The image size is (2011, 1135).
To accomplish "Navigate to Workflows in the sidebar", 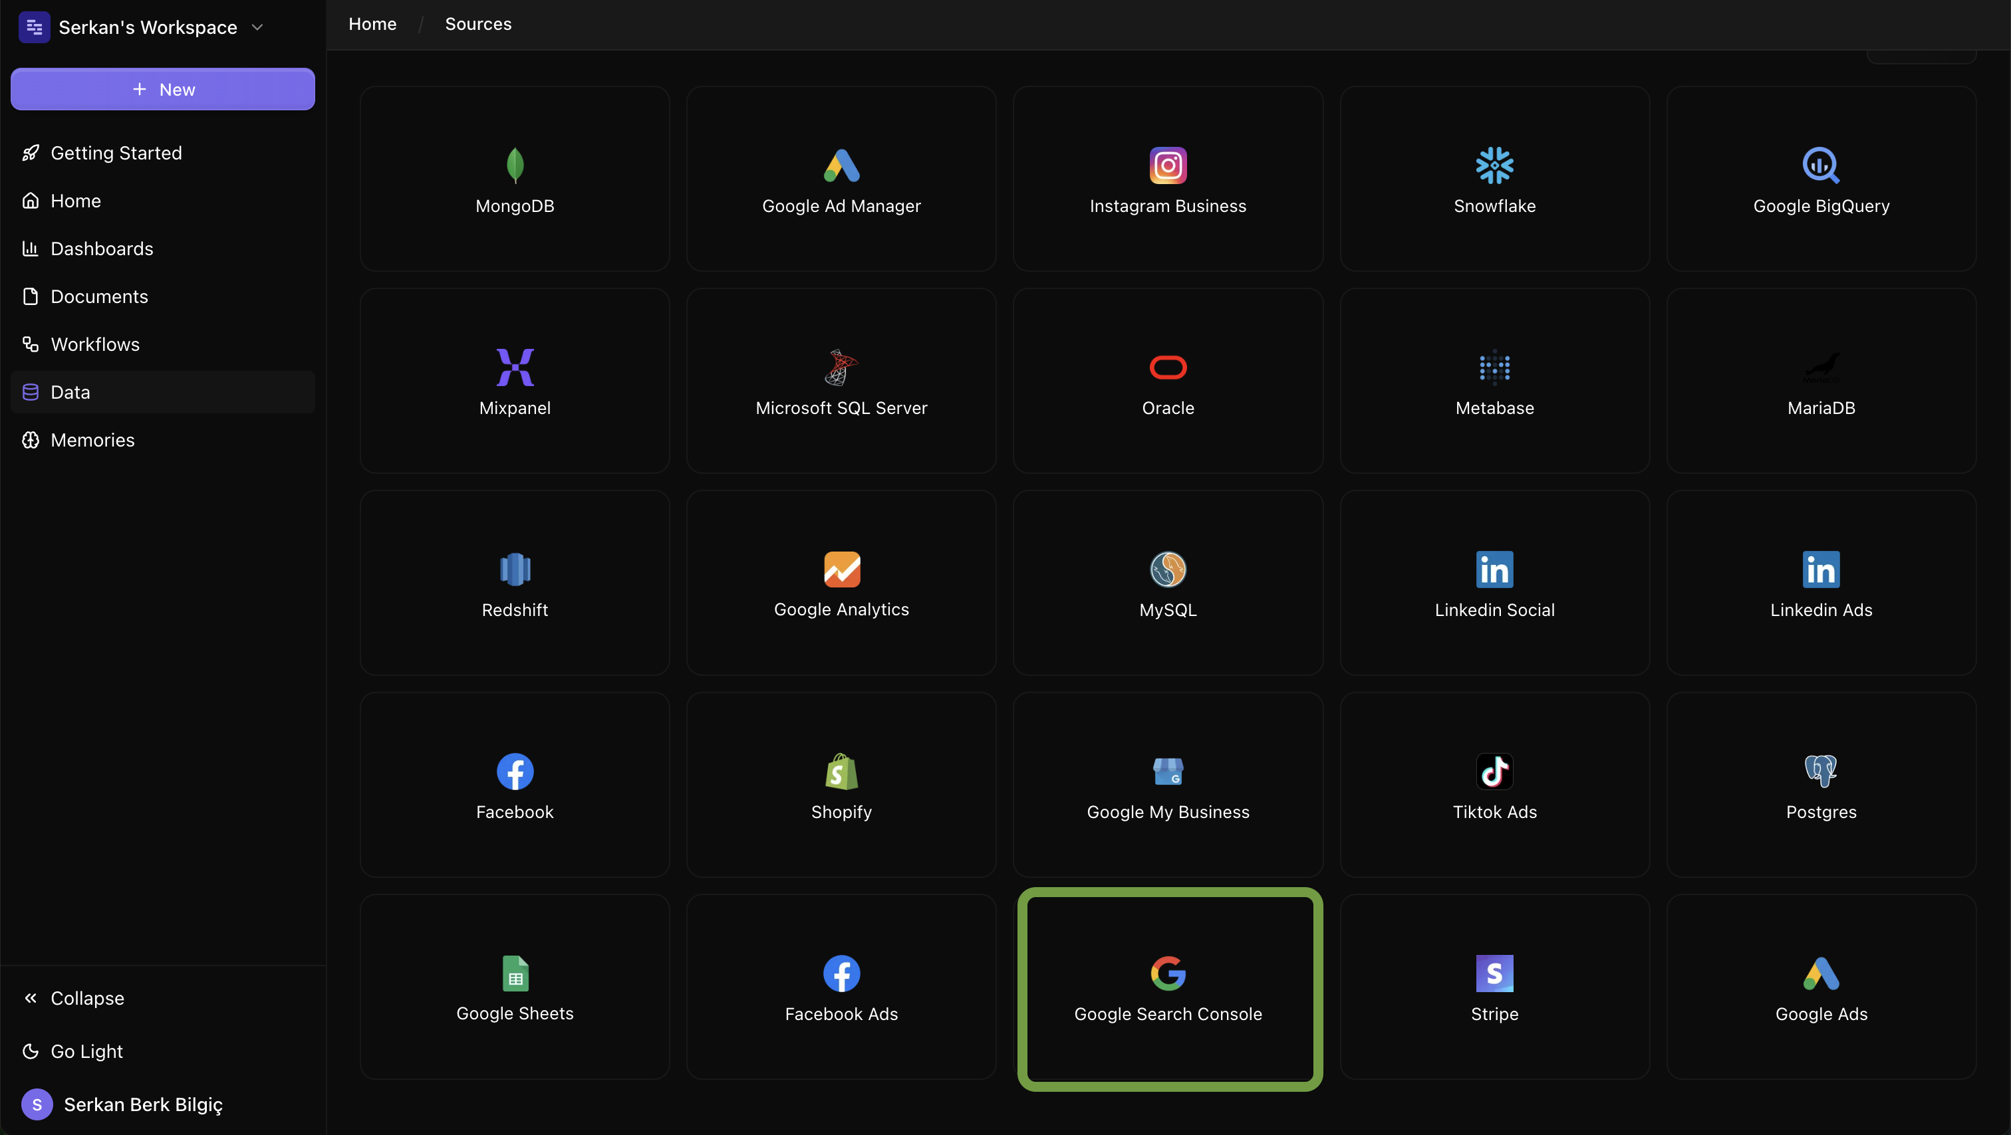I will [x=162, y=344].
